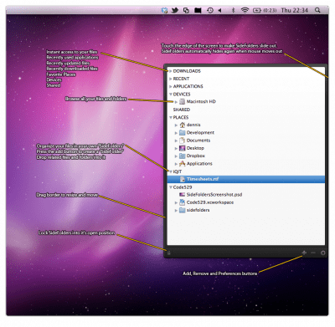Collapse the Code529 SideFolder triangle
Screen dimensions: 335x327
(170, 187)
